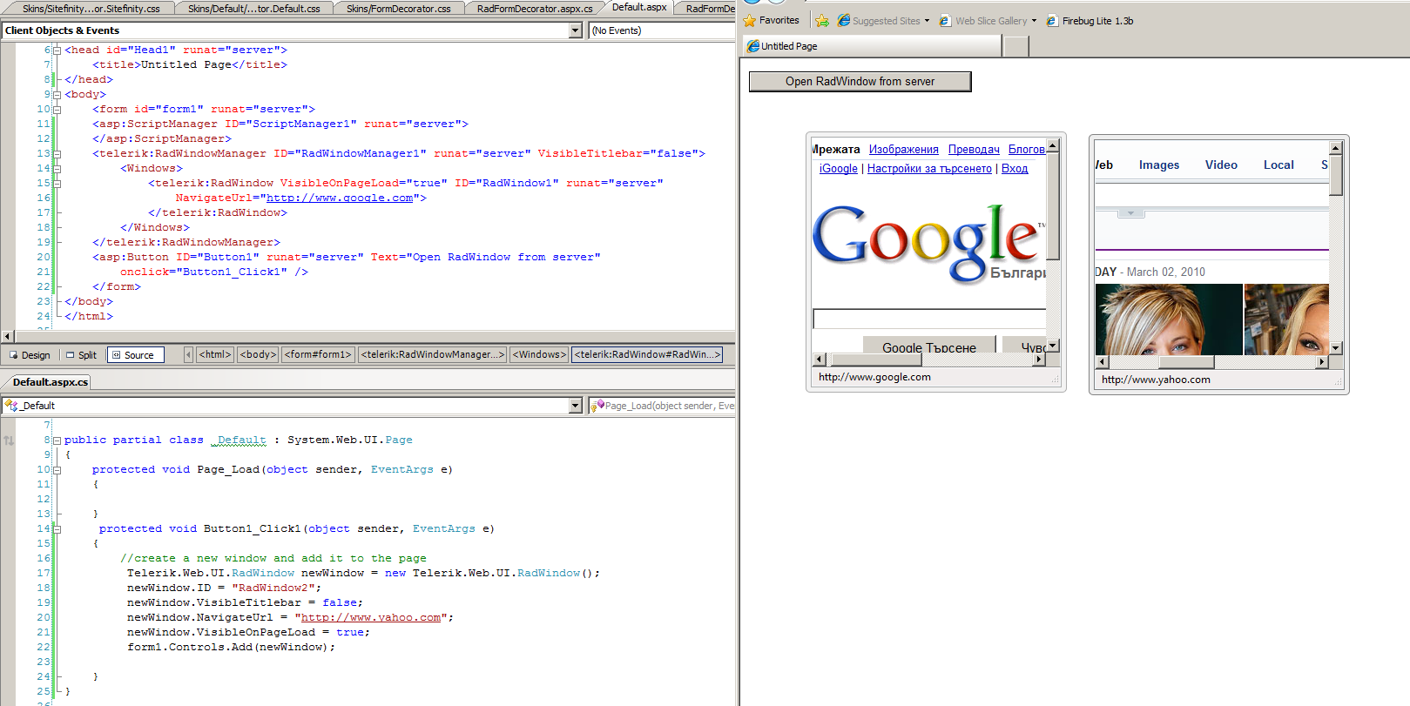Select the Default.aspx editor tab
This screenshot has height=706, width=1410.
click(x=639, y=7)
